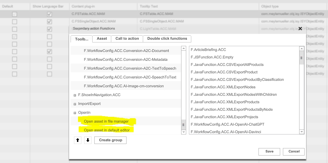Select Open asset in default editor
Viewport: 328px width, 163px height.
tap(107, 130)
